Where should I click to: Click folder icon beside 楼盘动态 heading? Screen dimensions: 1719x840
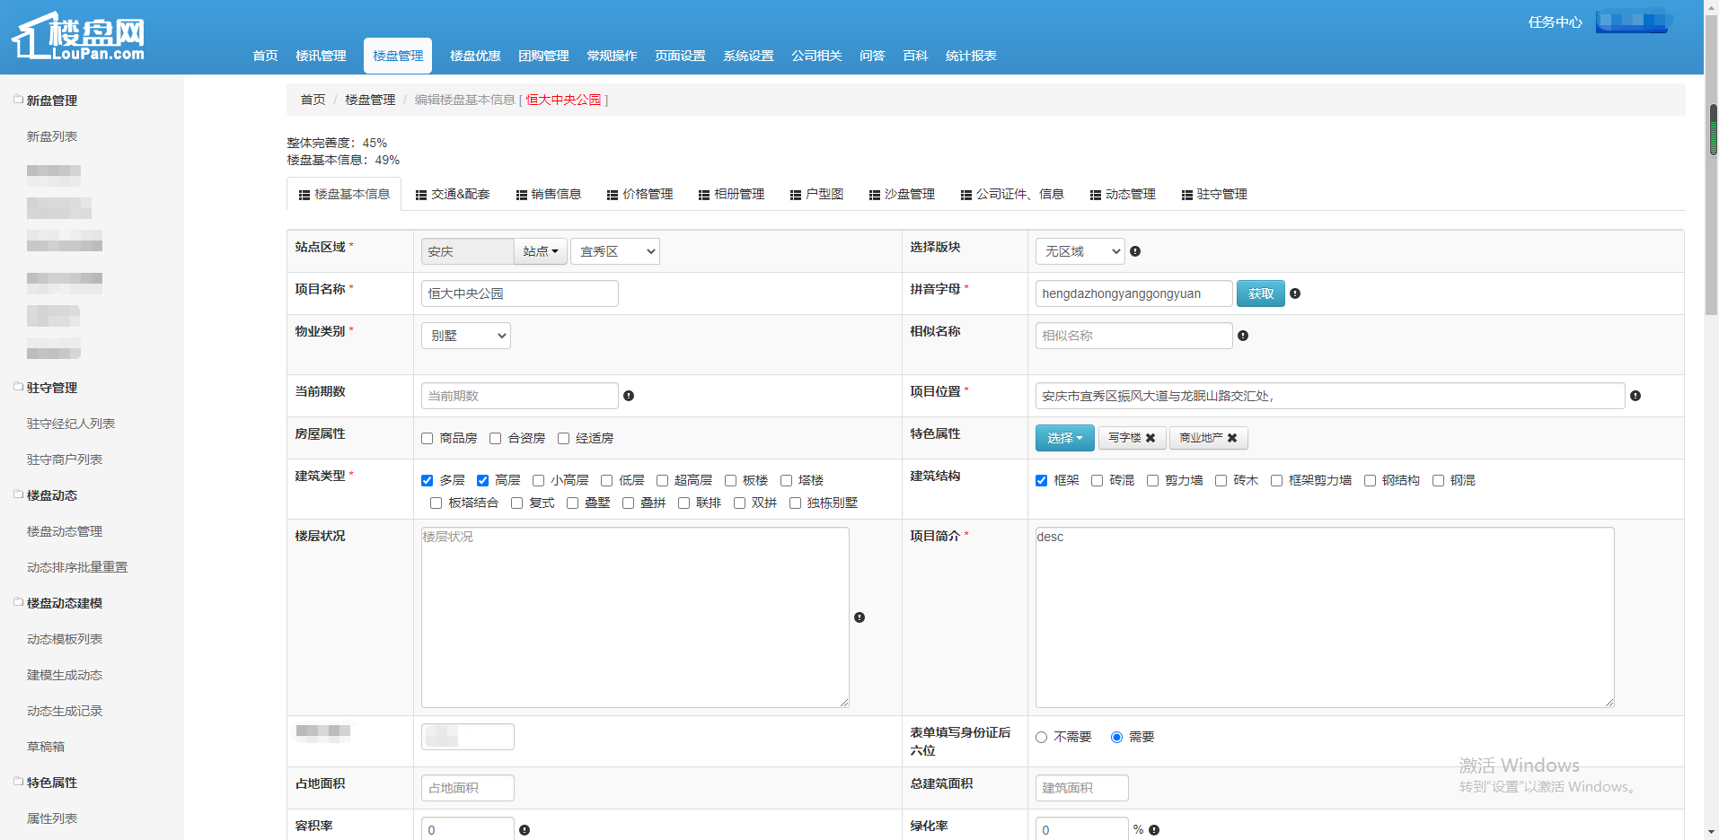click(18, 494)
